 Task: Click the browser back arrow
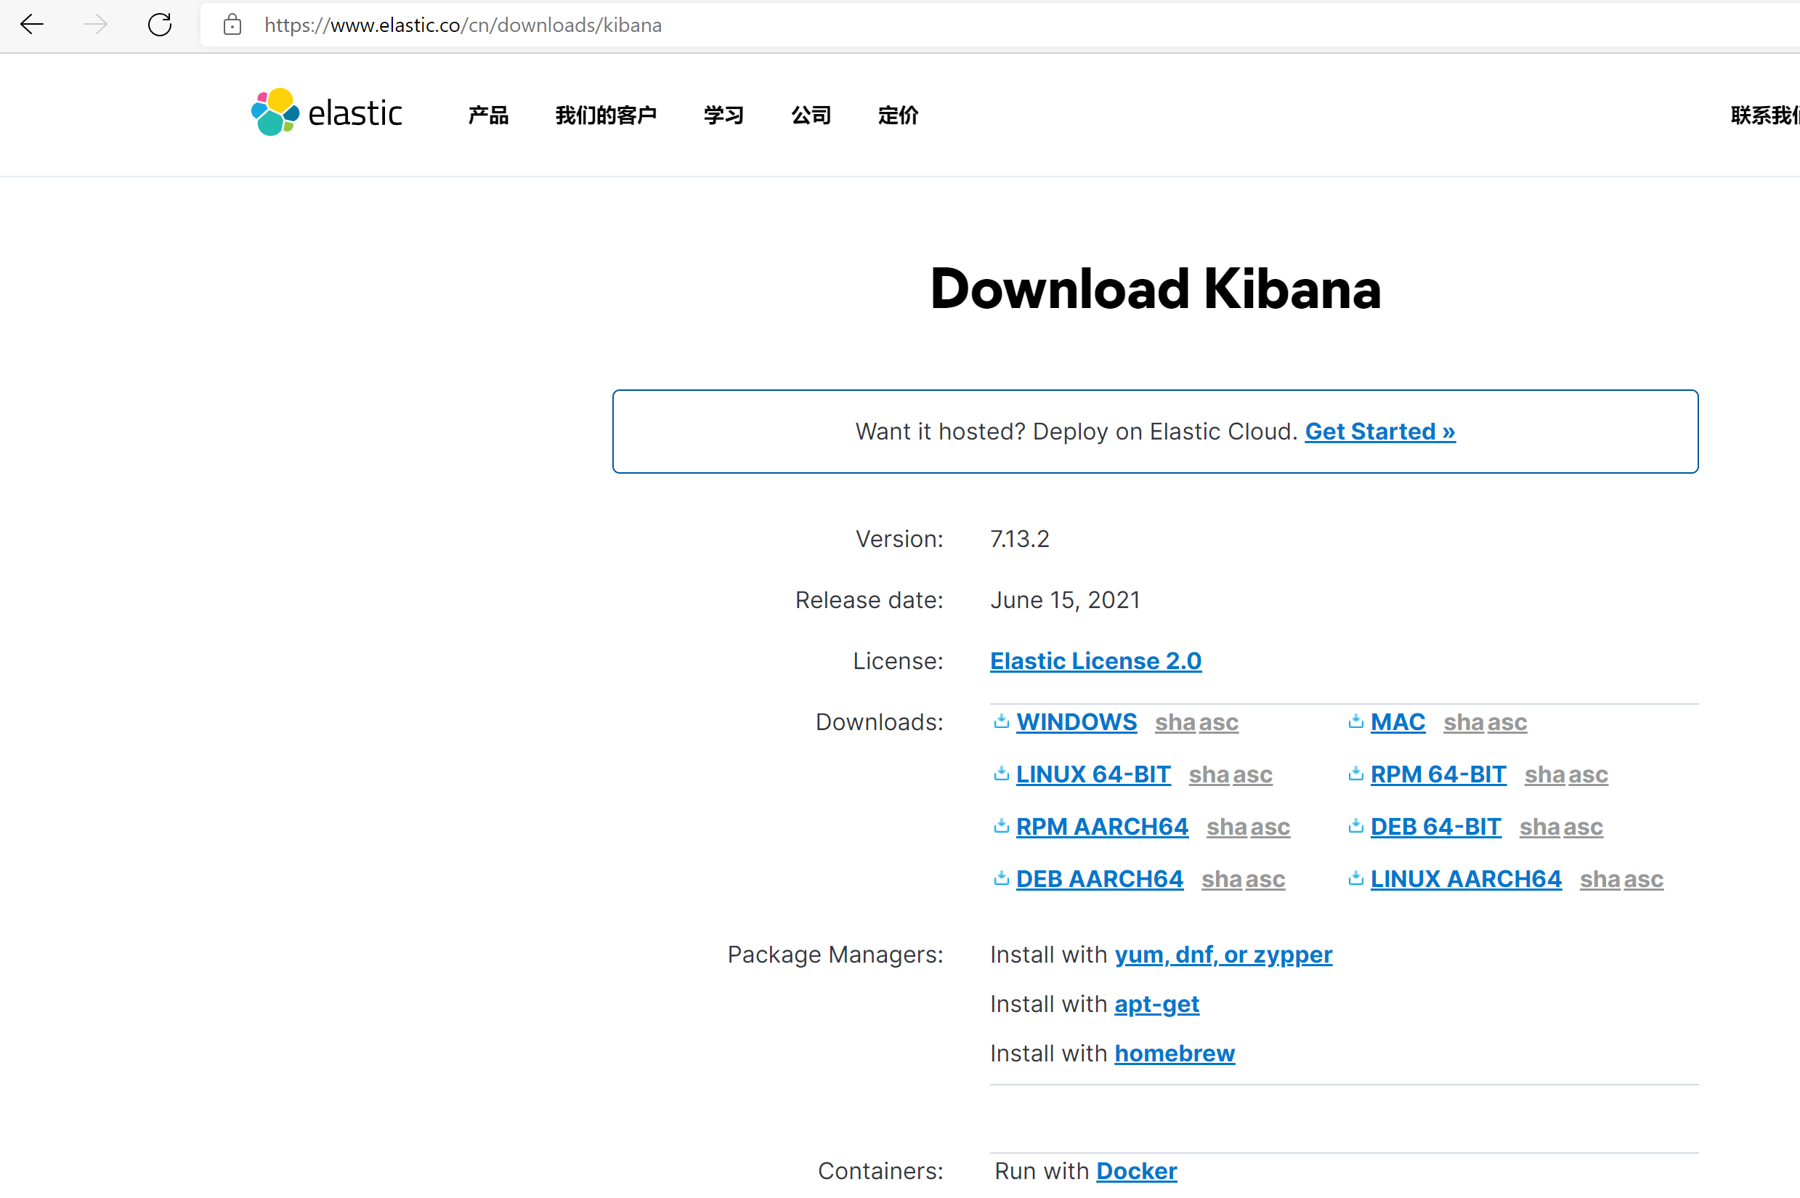click(32, 25)
